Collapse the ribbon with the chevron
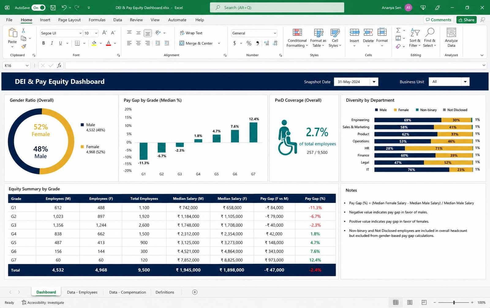The width and height of the screenshot is (490, 308). point(482,55)
